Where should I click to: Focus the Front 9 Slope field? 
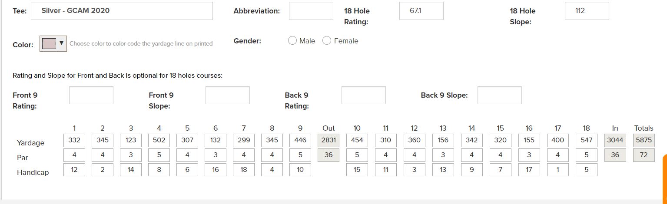[x=227, y=95]
